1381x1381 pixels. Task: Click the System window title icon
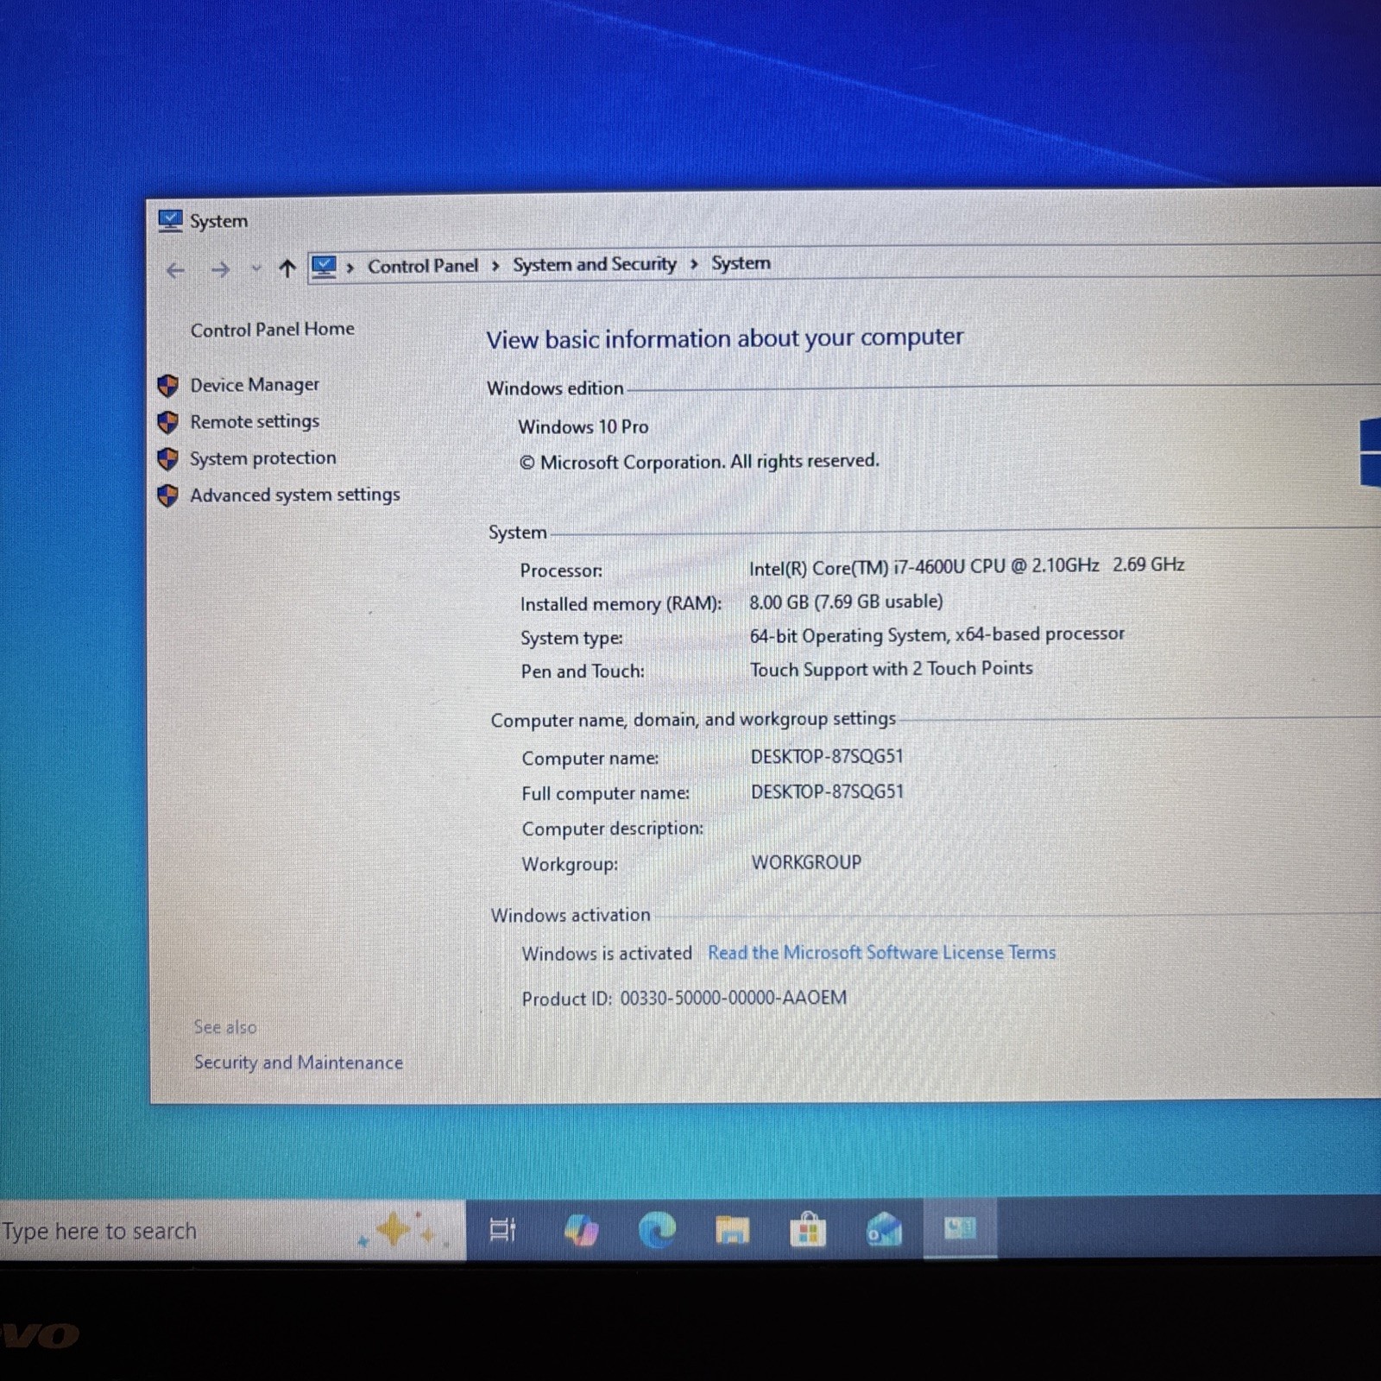point(170,221)
